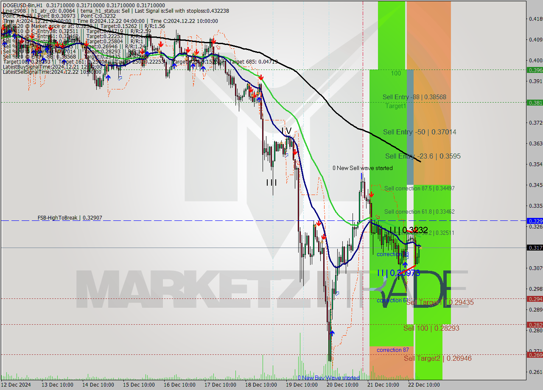Select 'Sell Entry -50 | 0.37014' label
This screenshot has width=543, height=390.
point(420,132)
